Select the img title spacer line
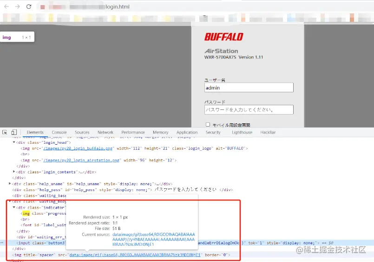Viewport: 374px width, 262px height. click(x=121, y=255)
